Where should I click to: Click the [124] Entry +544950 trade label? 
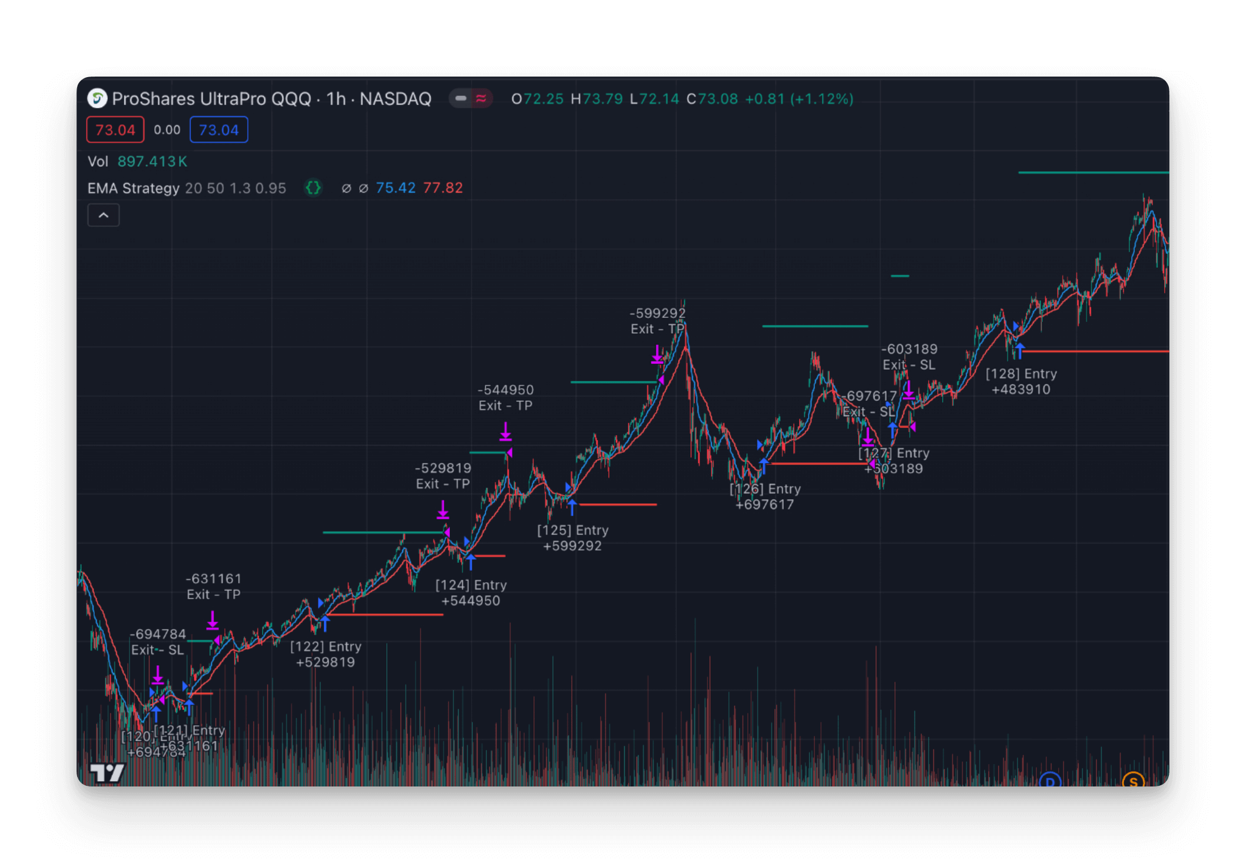[x=471, y=593]
